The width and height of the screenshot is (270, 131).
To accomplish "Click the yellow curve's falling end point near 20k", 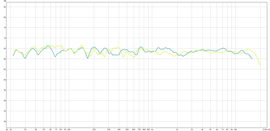I will pyautogui.click(x=260, y=65).
